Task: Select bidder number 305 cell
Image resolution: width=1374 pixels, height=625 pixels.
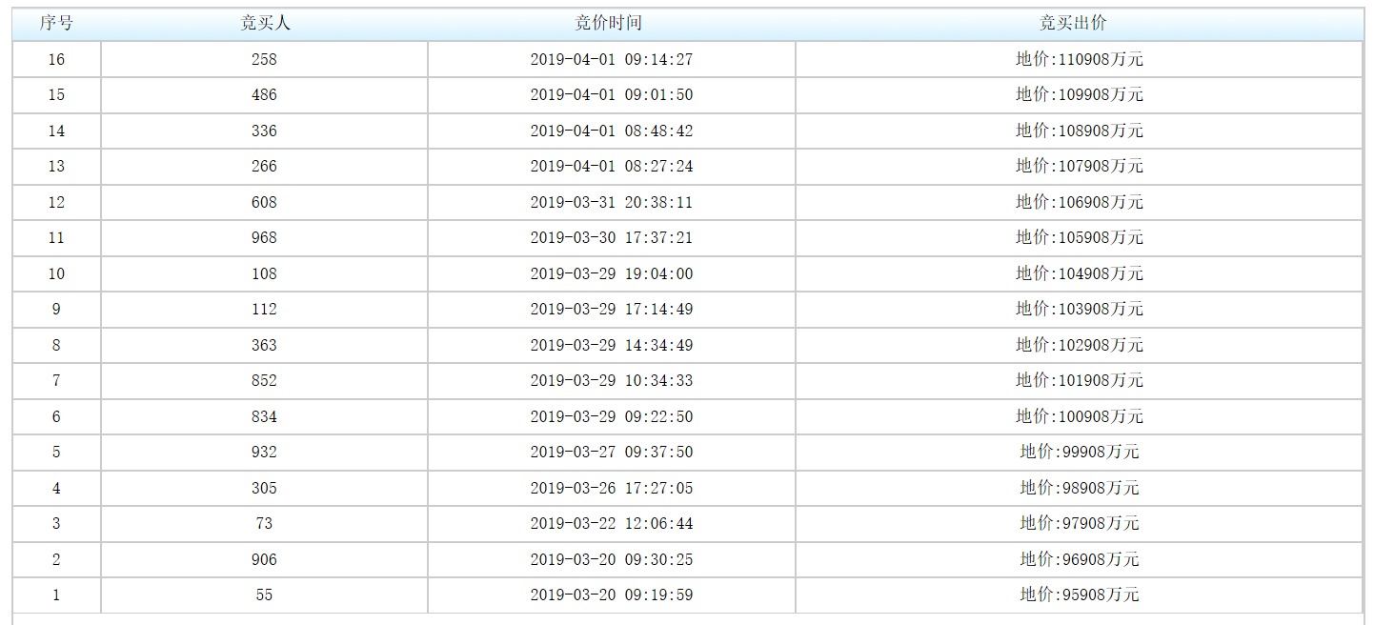Action: pyautogui.click(x=264, y=488)
